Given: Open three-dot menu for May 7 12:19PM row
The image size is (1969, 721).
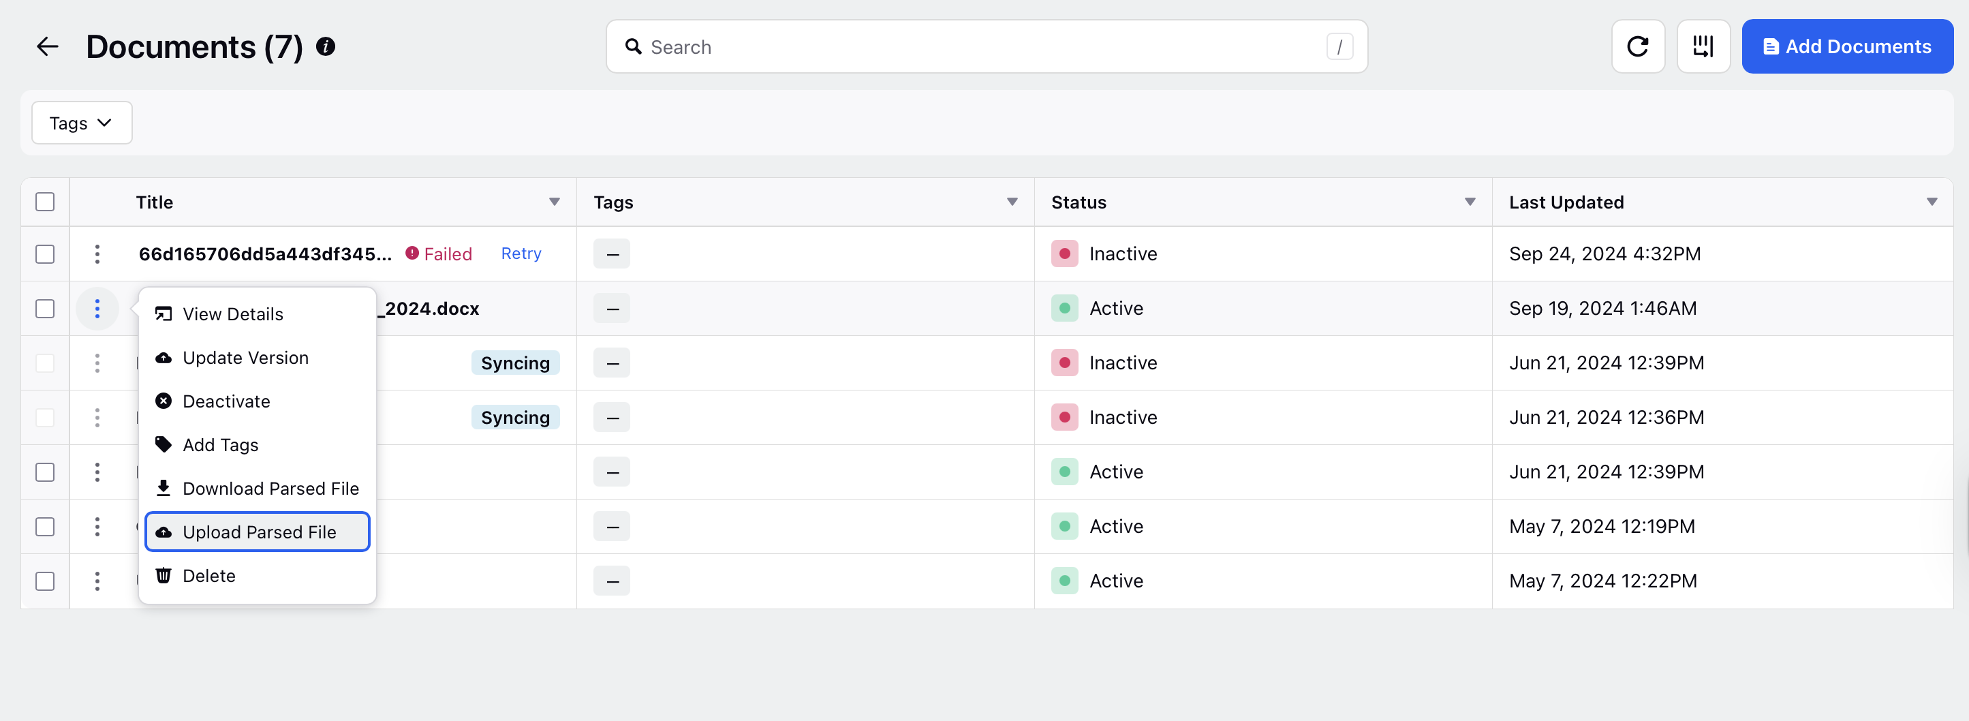Looking at the screenshot, I should pos(97,527).
